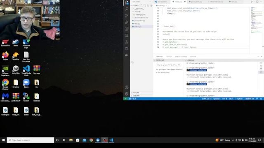Screen dimensions: 264x148
Task: Open the Docker whale view
Action: click(x=127, y=55)
